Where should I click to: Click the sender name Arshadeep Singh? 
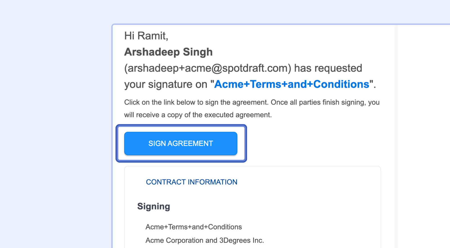pyautogui.click(x=168, y=52)
